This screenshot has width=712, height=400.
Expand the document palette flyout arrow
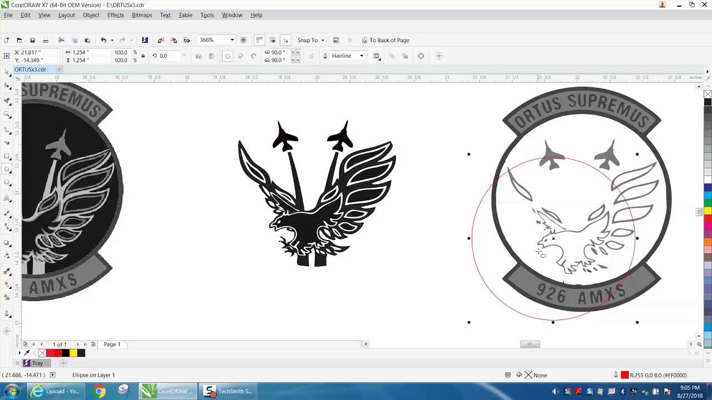click(19, 353)
